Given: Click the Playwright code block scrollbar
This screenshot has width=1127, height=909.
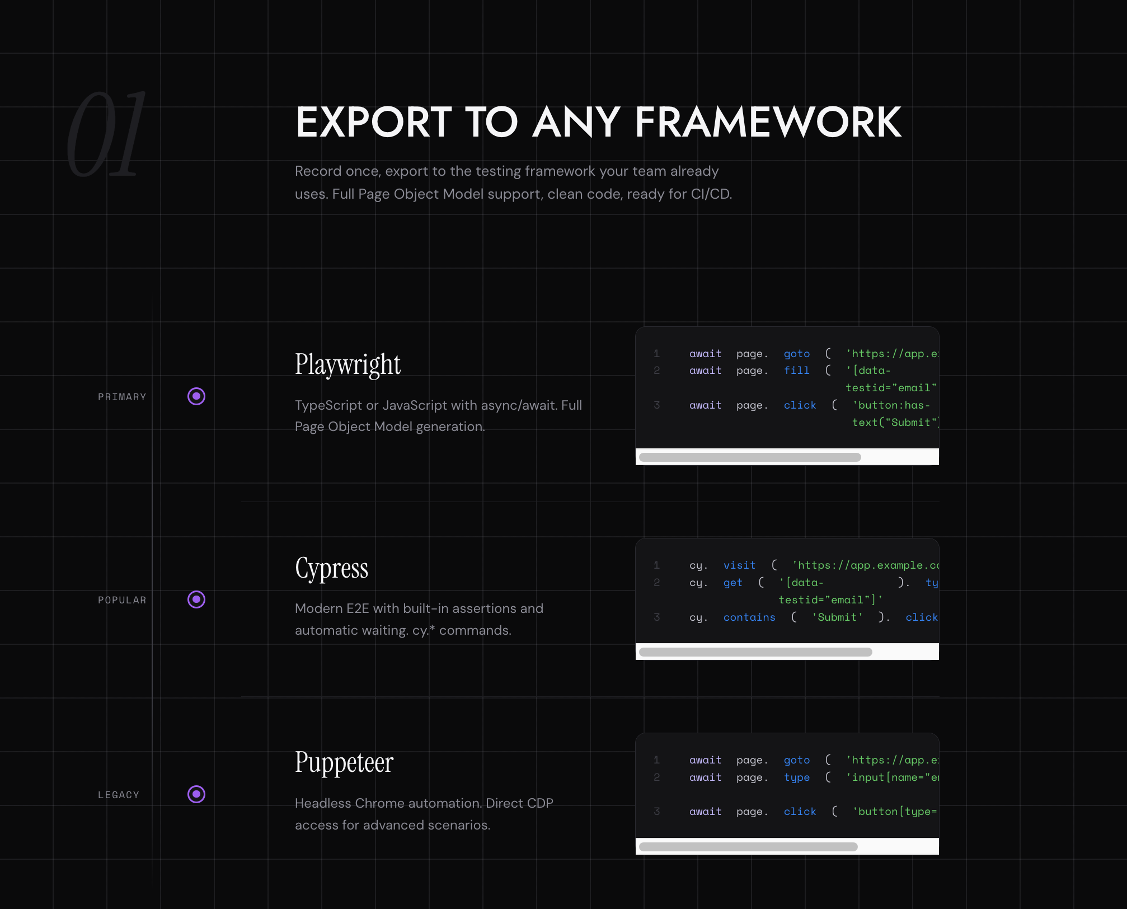Looking at the screenshot, I should 750,457.
